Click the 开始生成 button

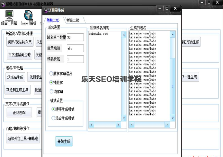click(64, 141)
